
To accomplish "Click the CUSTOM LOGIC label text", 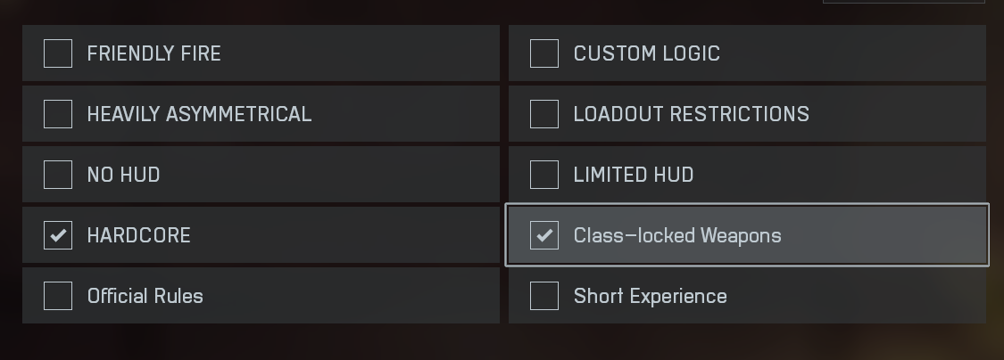I will coord(646,53).
